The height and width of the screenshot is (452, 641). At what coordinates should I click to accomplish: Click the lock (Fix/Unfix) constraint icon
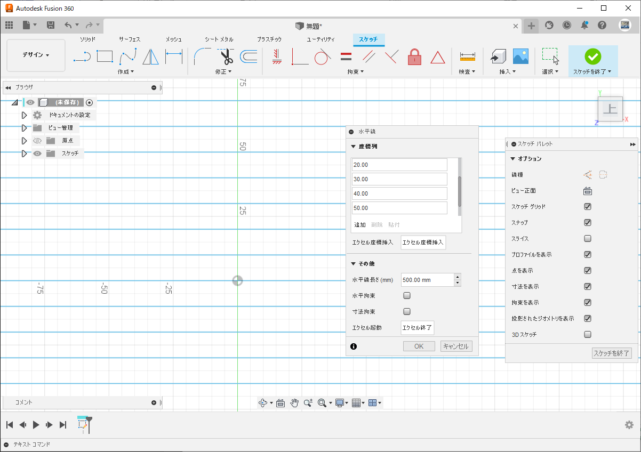(x=414, y=57)
